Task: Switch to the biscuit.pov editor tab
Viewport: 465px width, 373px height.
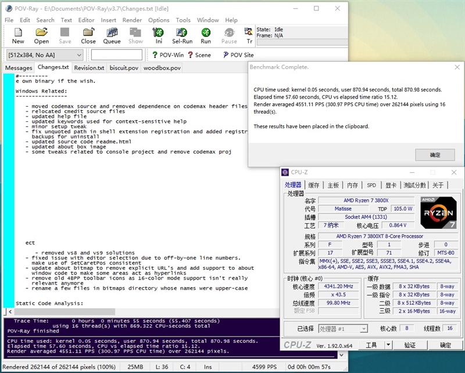Action: tap(123, 67)
